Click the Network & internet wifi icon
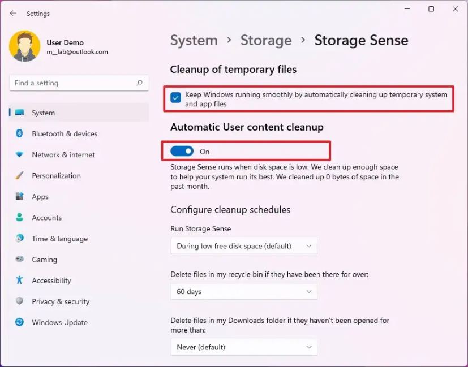 point(20,154)
